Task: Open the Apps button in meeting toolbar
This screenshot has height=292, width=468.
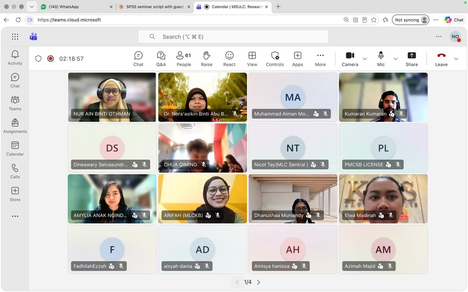Action: (x=298, y=59)
